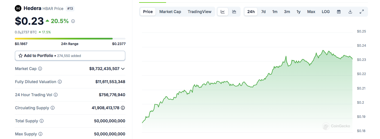Viewport: 380px width, 139px height.
Task: Open the Circulating Supply label info icon
Action: [x=53, y=108]
